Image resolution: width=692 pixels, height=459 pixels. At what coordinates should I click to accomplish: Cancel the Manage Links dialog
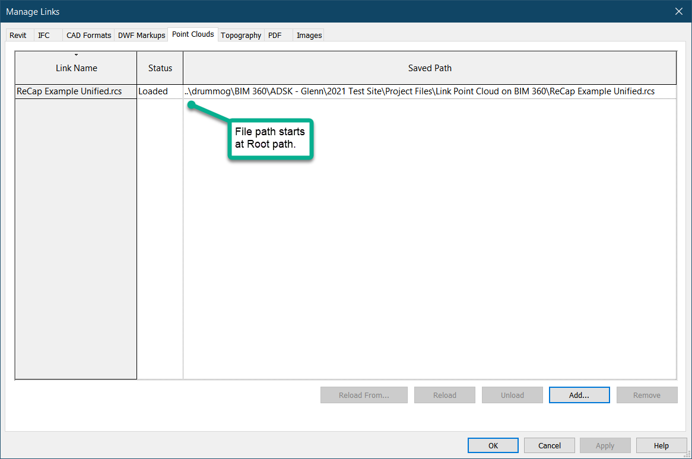pyautogui.click(x=550, y=445)
